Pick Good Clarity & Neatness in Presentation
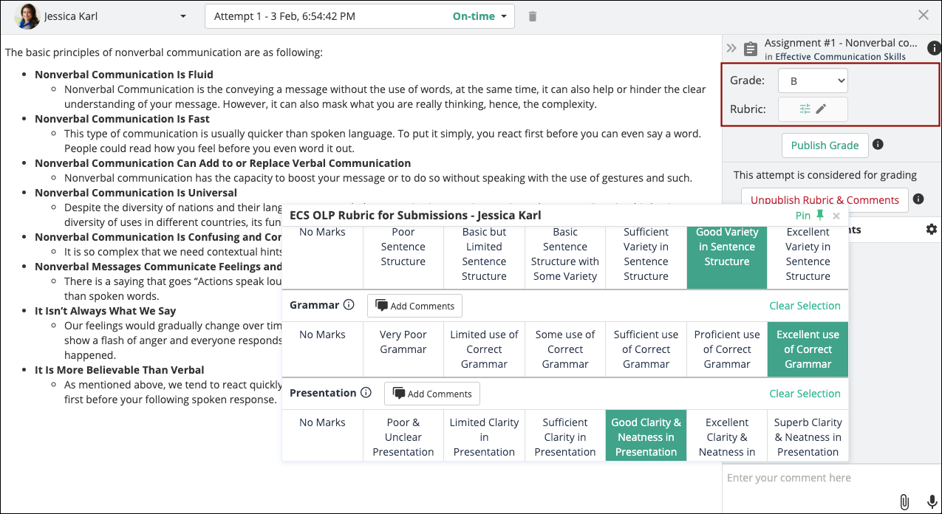 pyautogui.click(x=646, y=436)
